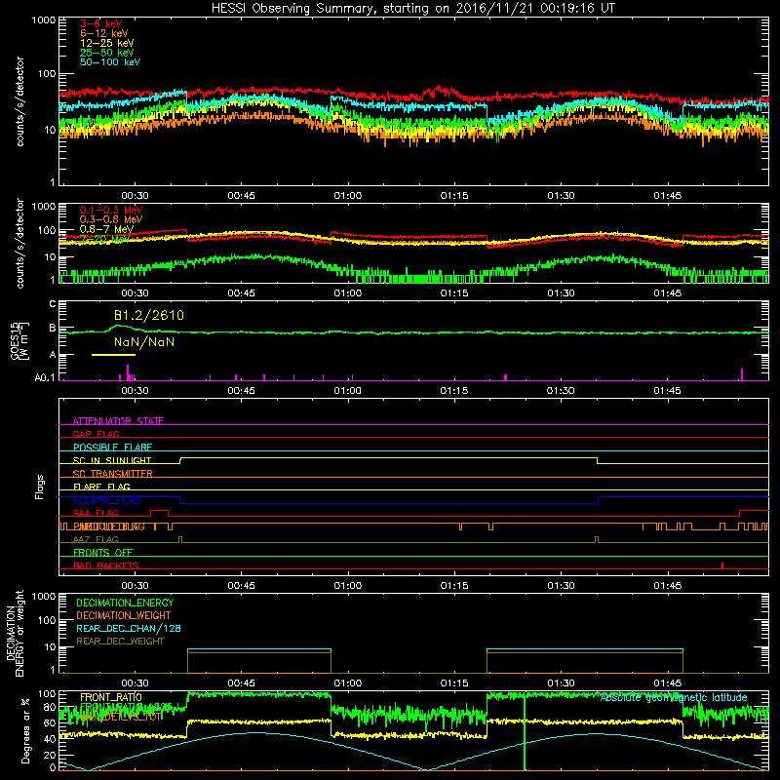
Task: Select the ATTENUATOR_STATE flag label
Action: pyautogui.click(x=118, y=421)
